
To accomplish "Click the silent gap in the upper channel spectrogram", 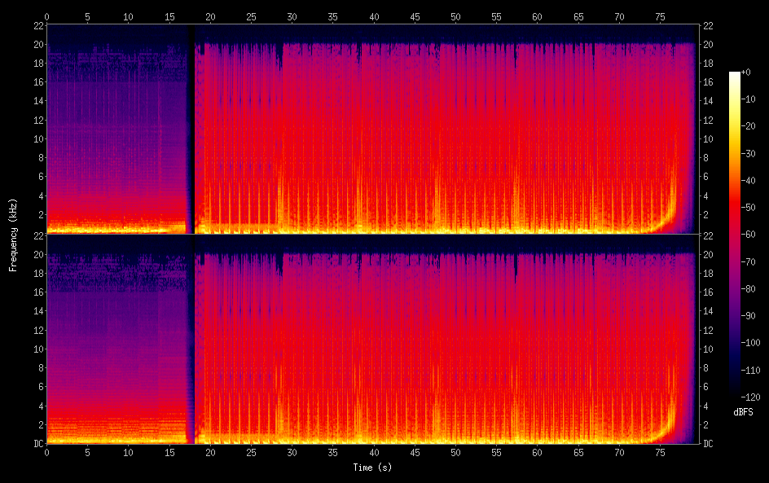I will click(x=191, y=130).
